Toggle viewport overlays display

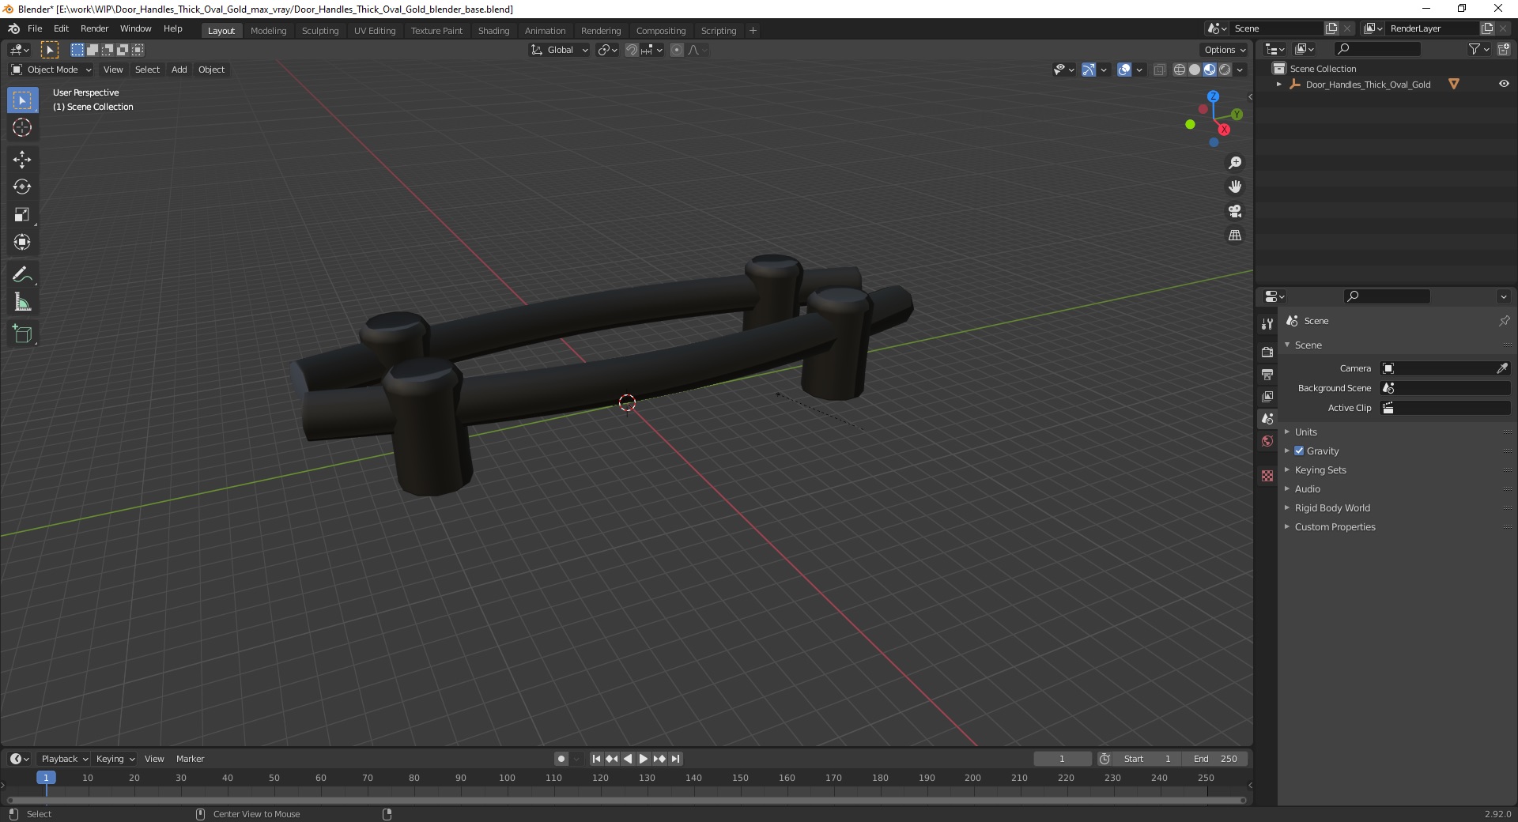pos(1124,70)
